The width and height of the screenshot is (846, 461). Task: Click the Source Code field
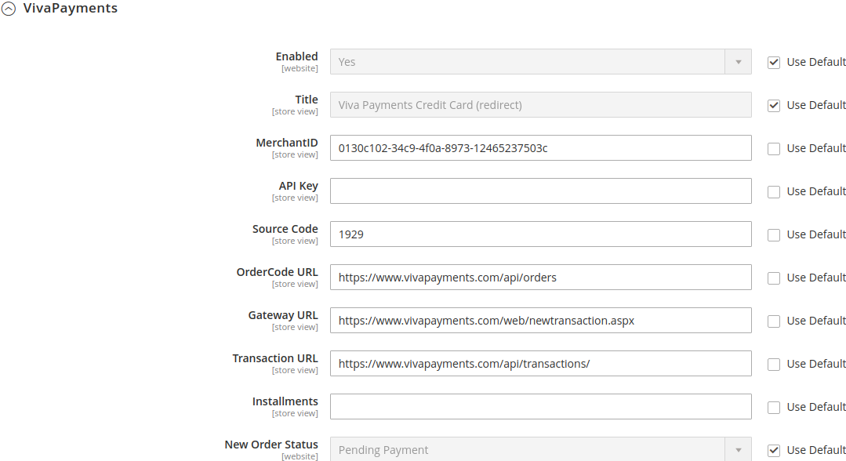pyautogui.click(x=541, y=234)
